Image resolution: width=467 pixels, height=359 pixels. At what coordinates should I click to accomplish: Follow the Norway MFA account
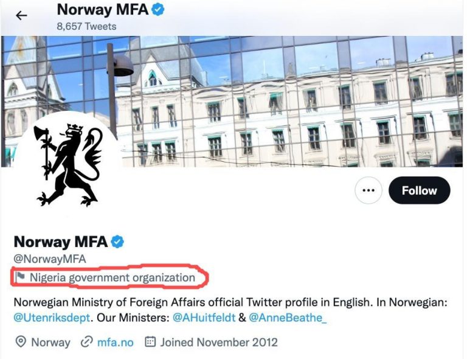(419, 190)
